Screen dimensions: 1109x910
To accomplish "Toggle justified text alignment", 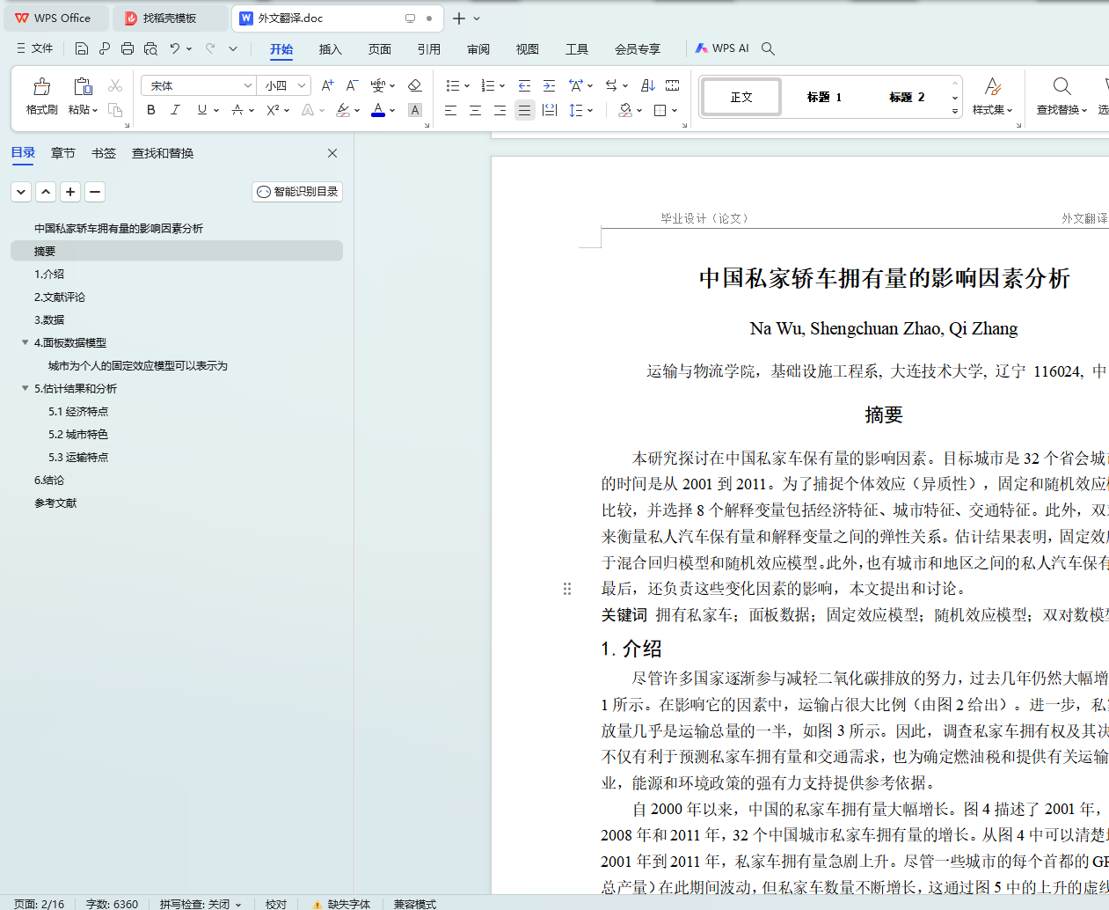I will pyautogui.click(x=524, y=110).
